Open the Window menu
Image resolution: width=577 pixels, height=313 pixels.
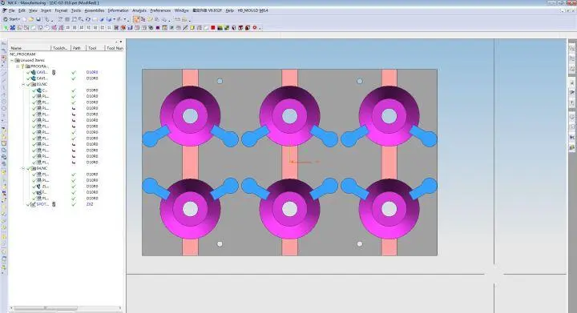click(x=181, y=10)
